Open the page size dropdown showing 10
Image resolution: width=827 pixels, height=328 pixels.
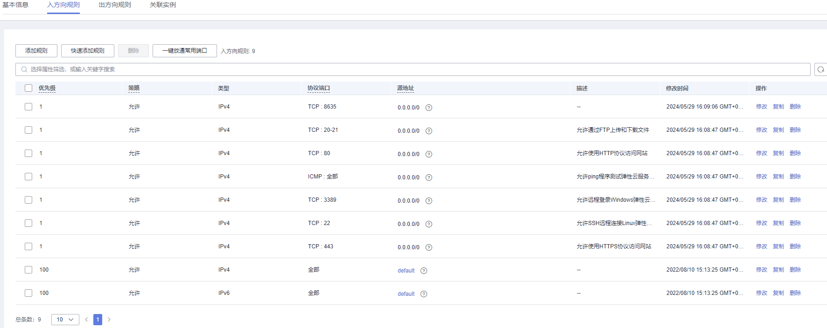[x=65, y=320]
